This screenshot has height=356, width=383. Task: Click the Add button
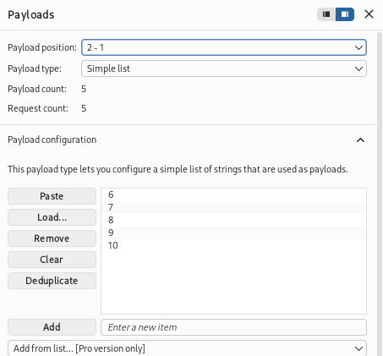(52, 327)
